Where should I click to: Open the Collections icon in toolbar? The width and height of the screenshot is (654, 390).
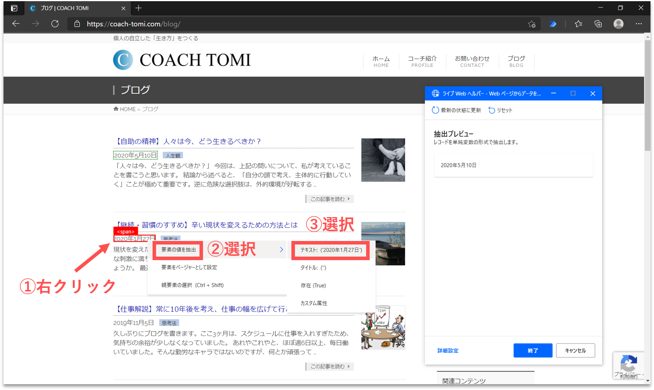coord(598,24)
